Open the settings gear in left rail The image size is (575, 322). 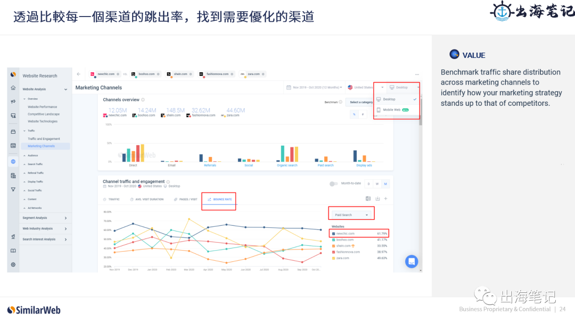point(13,265)
